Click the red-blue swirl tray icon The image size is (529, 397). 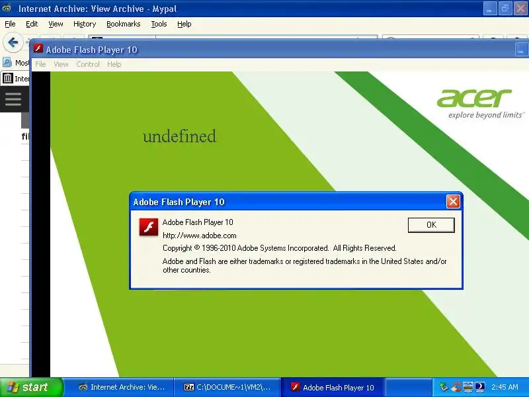(456, 387)
